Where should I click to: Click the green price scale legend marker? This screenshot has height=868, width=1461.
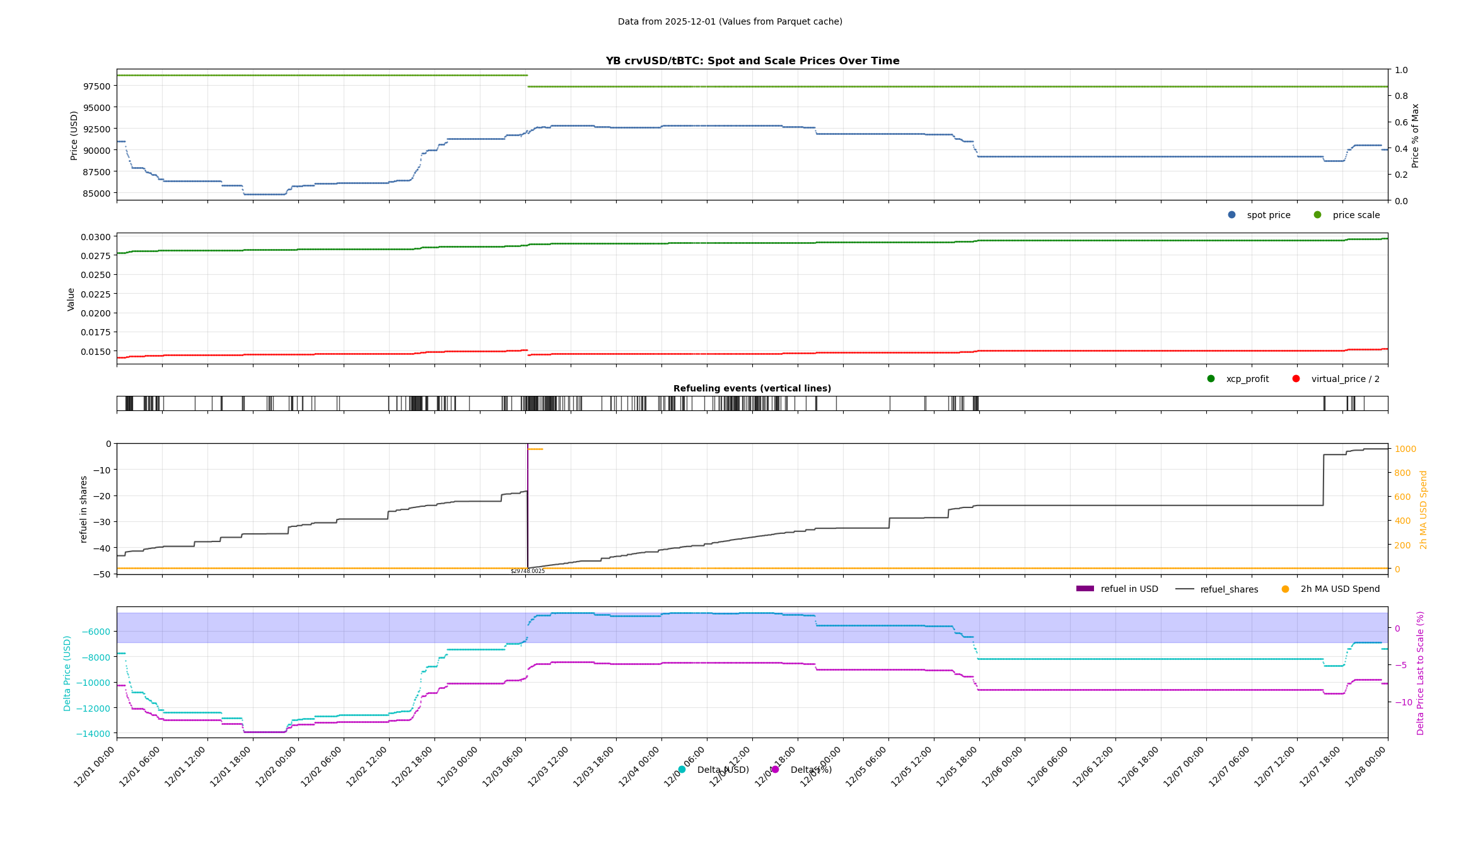(x=1317, y=215)
